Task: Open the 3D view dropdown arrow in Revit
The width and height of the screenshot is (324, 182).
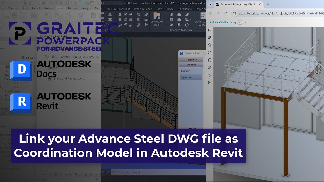Action: (x=72, y=3)
